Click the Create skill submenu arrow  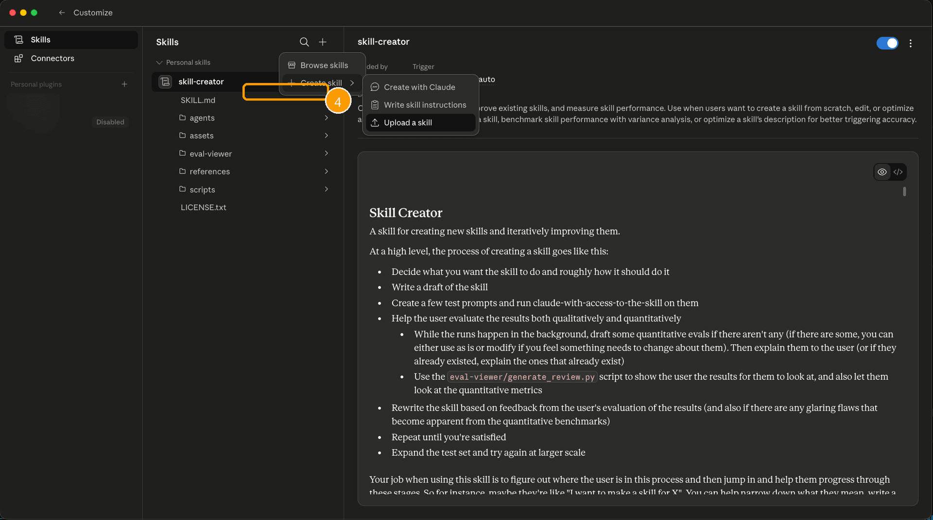point(352,83)
